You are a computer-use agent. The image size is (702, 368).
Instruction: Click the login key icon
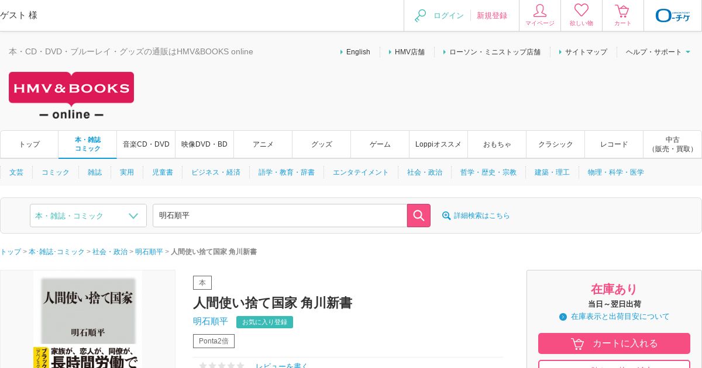(x=420, y=16)
